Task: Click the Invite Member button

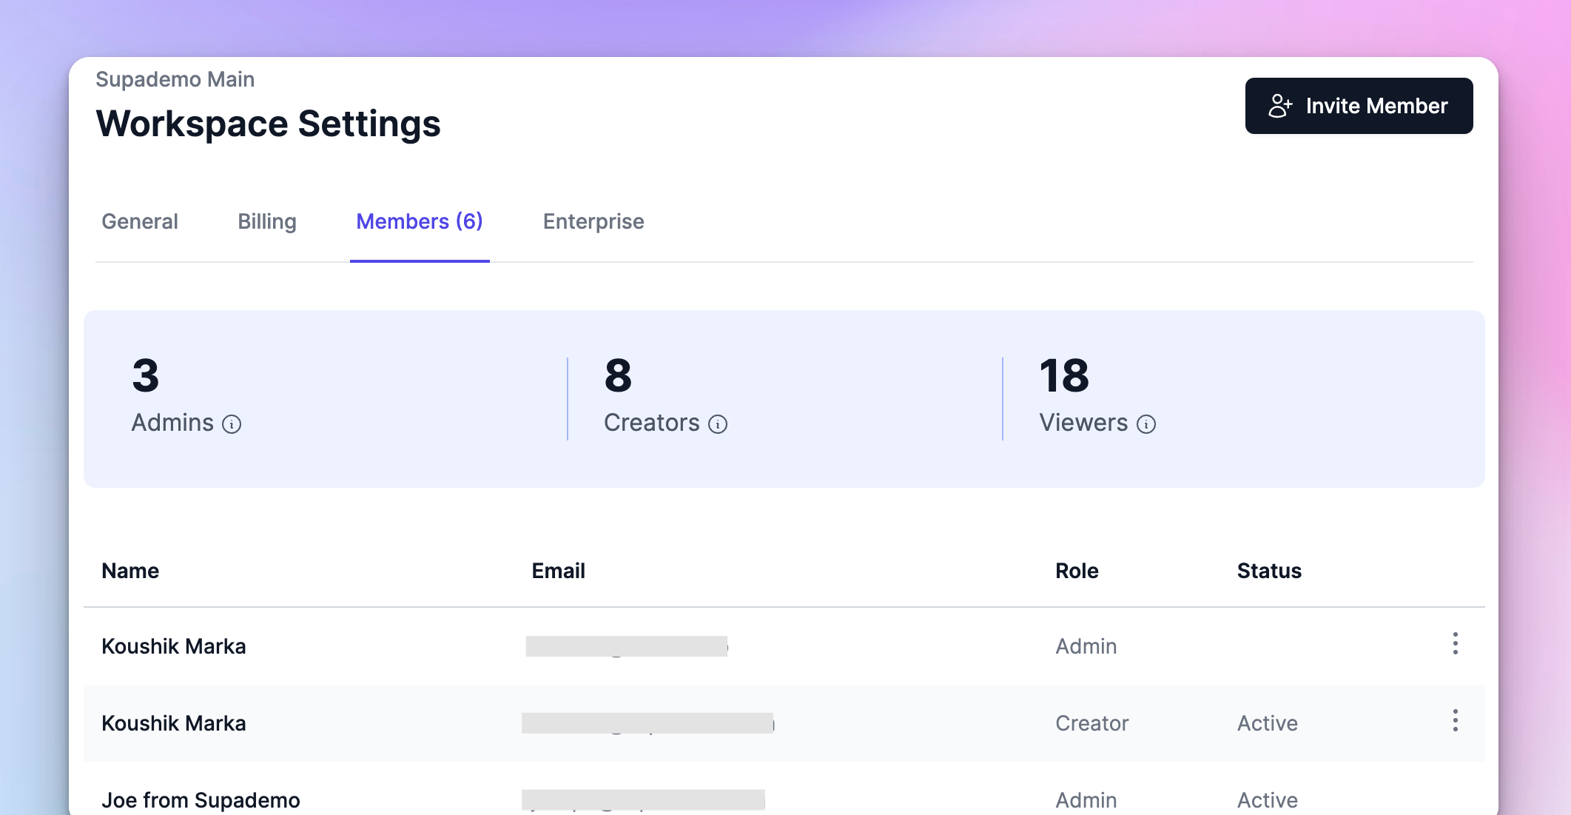Action: point(1359,106)
